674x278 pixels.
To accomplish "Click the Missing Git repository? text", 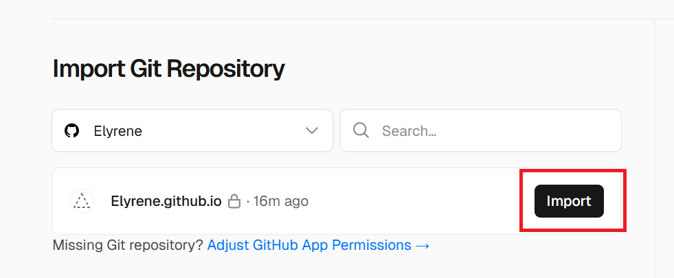I will click(128, 245).
